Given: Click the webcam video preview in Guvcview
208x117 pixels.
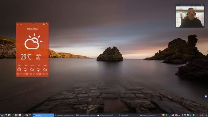Looking at the screenshot, I should tap(190, 17).
